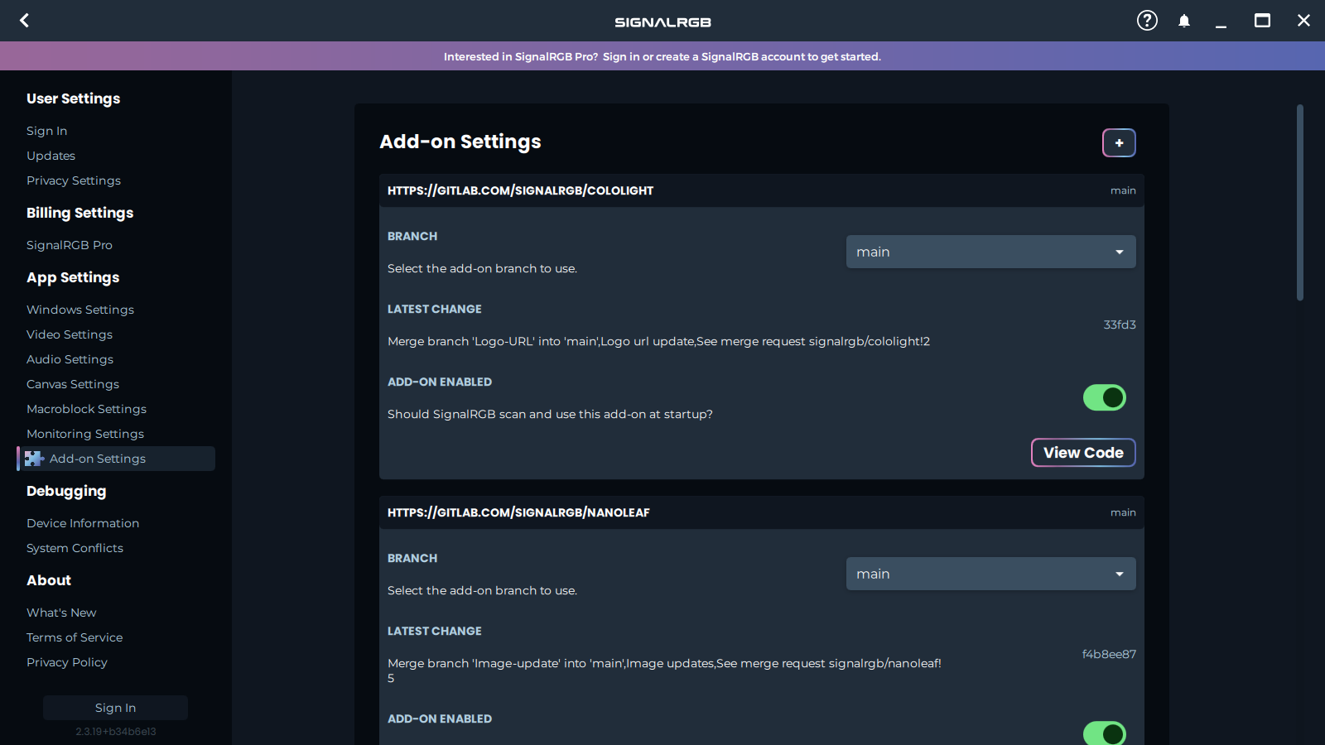Screen dimensions: 1325x745
Task: Open Privacy Policy link
Action: [67, 662]
